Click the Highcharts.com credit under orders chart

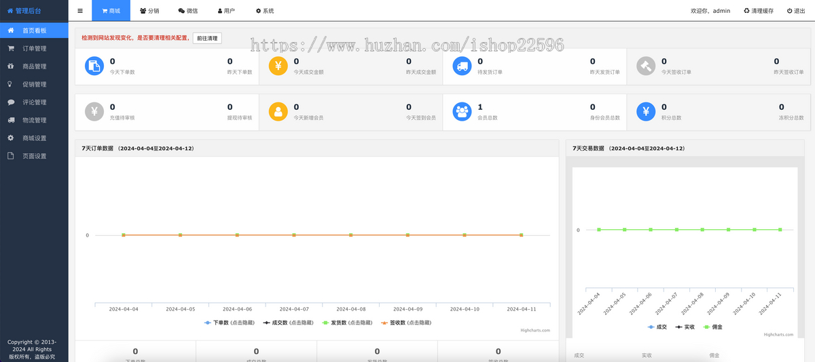tap(535, 331)
